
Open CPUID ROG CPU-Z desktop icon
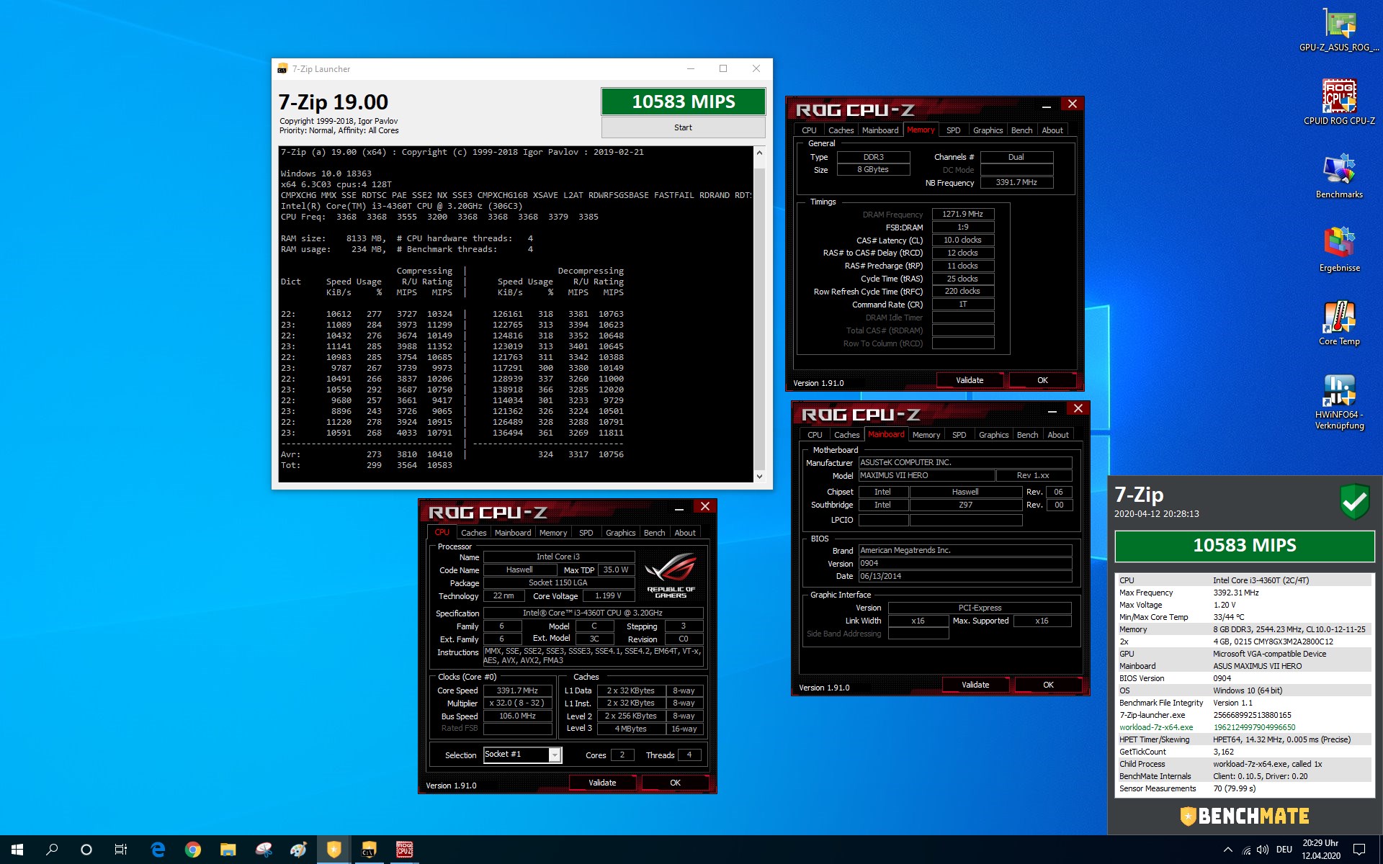click(1339, 102)
